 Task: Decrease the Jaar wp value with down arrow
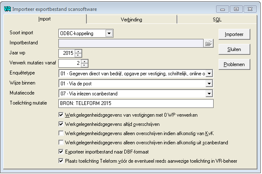pyautogui.click(x=78, y=55)
